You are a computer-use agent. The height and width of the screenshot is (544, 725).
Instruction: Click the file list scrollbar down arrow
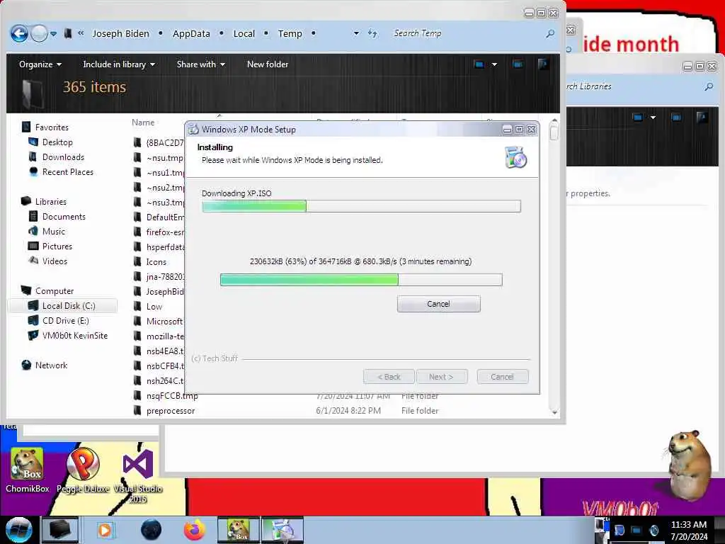tap(554, 412)
